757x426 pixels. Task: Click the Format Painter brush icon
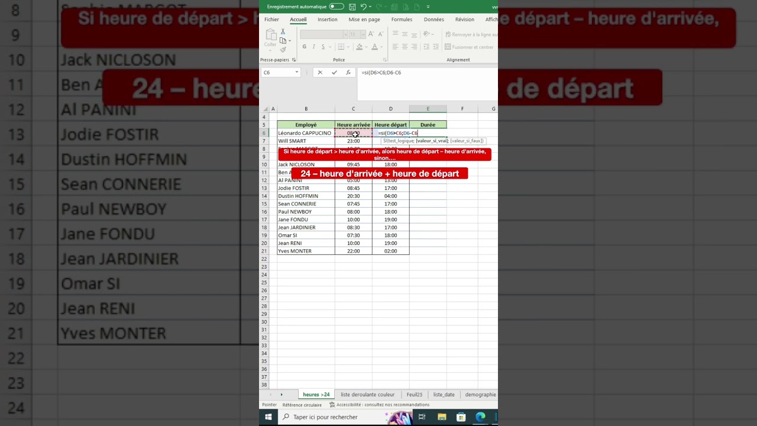click(x=283, y=49)
